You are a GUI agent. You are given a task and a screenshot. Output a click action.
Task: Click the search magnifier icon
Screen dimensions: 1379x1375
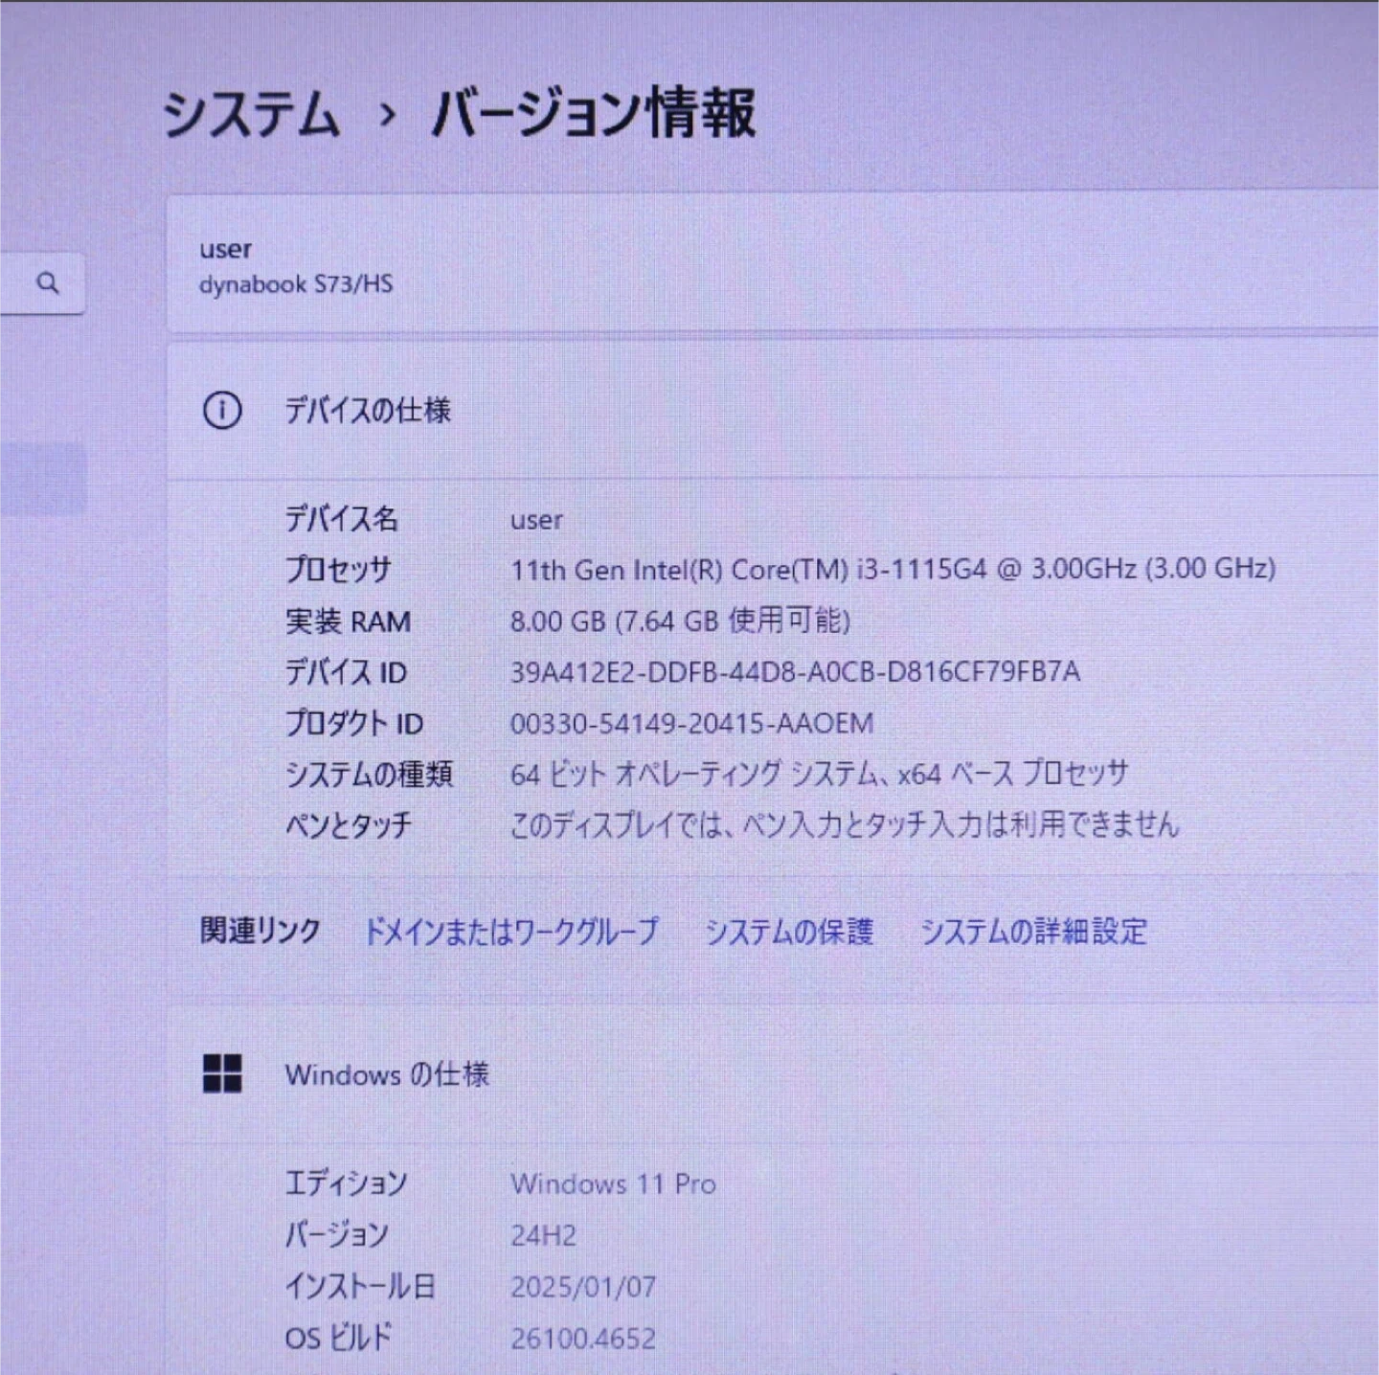point(48,283)
